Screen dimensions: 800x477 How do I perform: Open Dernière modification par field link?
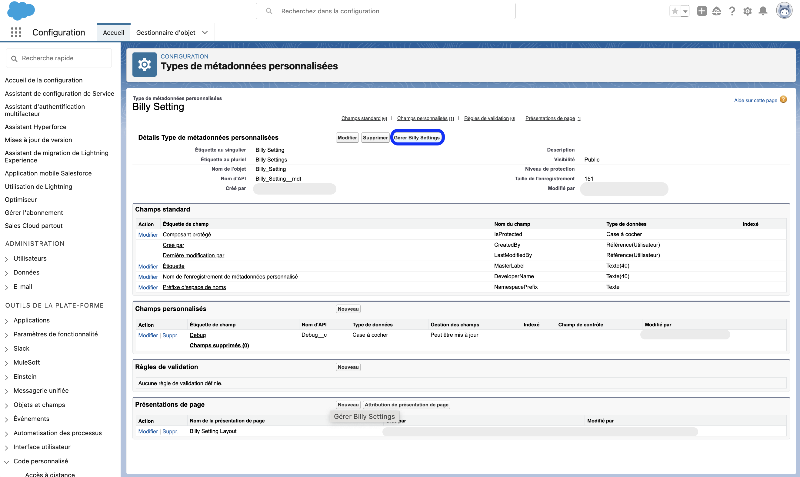click(194, 255)
